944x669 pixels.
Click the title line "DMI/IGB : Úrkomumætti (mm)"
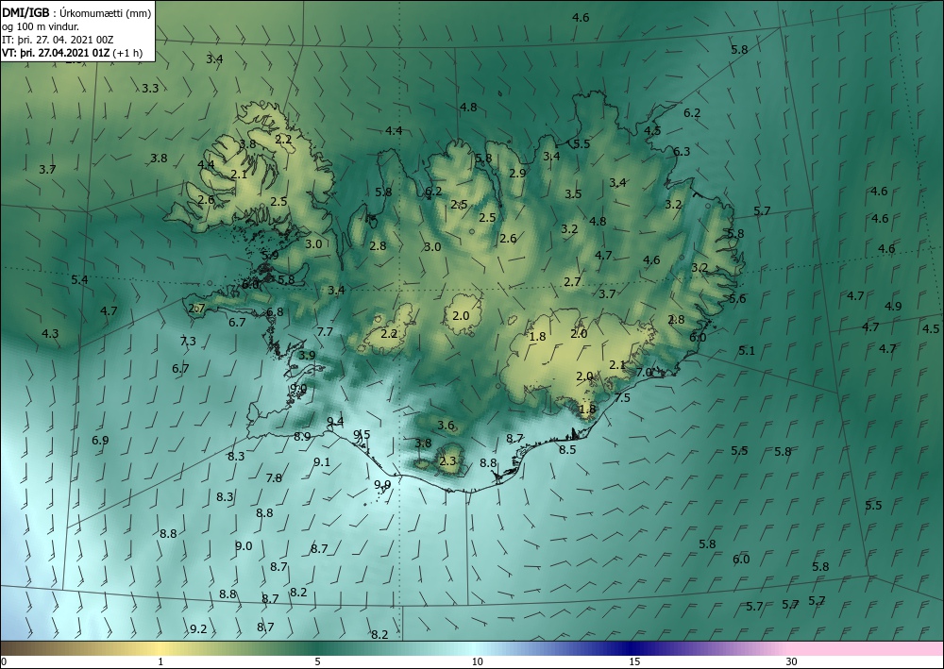76,12
